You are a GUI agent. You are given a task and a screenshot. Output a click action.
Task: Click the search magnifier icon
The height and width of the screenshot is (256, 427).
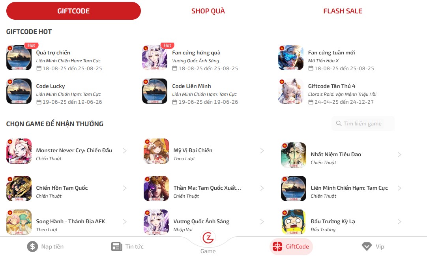coord(339,123)
